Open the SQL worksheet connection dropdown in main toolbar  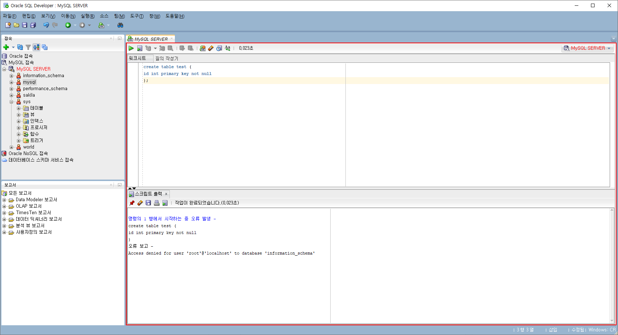tap(108, 25)
